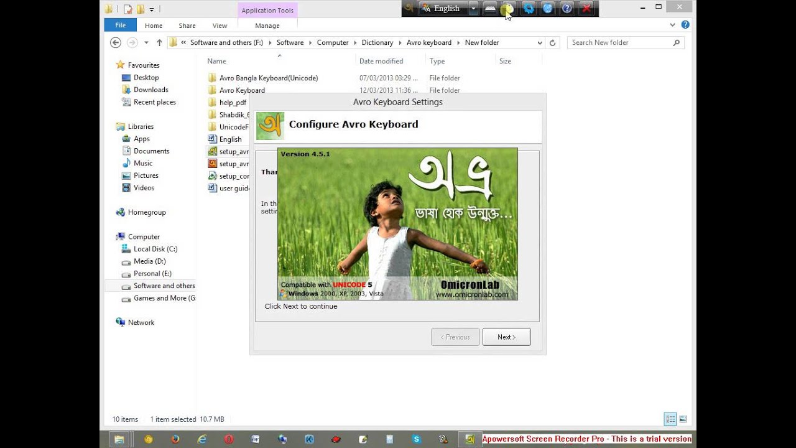Open recent locations dropdown arrow

(x=146, y=42)
